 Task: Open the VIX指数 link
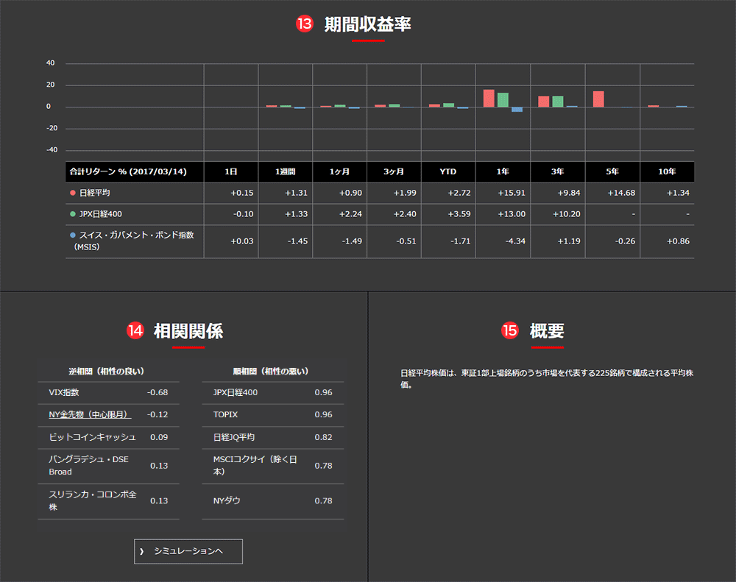click(x=64, y=392)
